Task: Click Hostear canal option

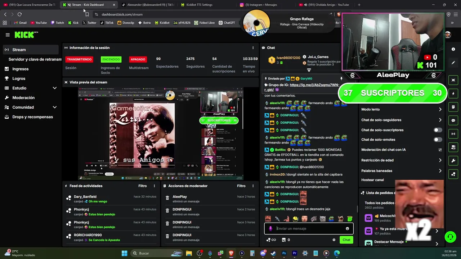Action: 372,180
